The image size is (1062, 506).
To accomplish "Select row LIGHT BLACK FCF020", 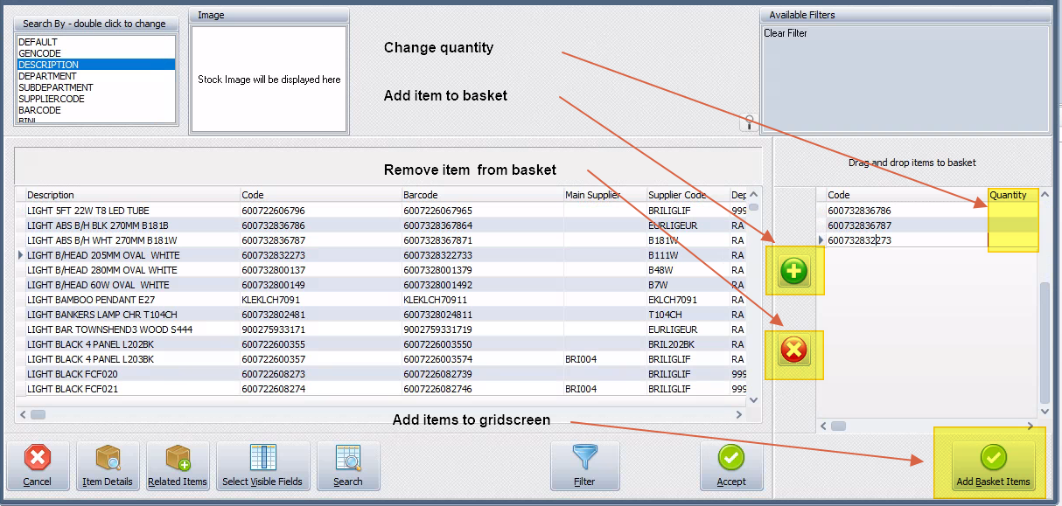I will click(381, 374).
